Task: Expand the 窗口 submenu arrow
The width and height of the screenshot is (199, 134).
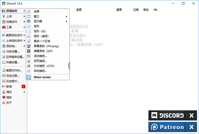Action: click(66, 16)
